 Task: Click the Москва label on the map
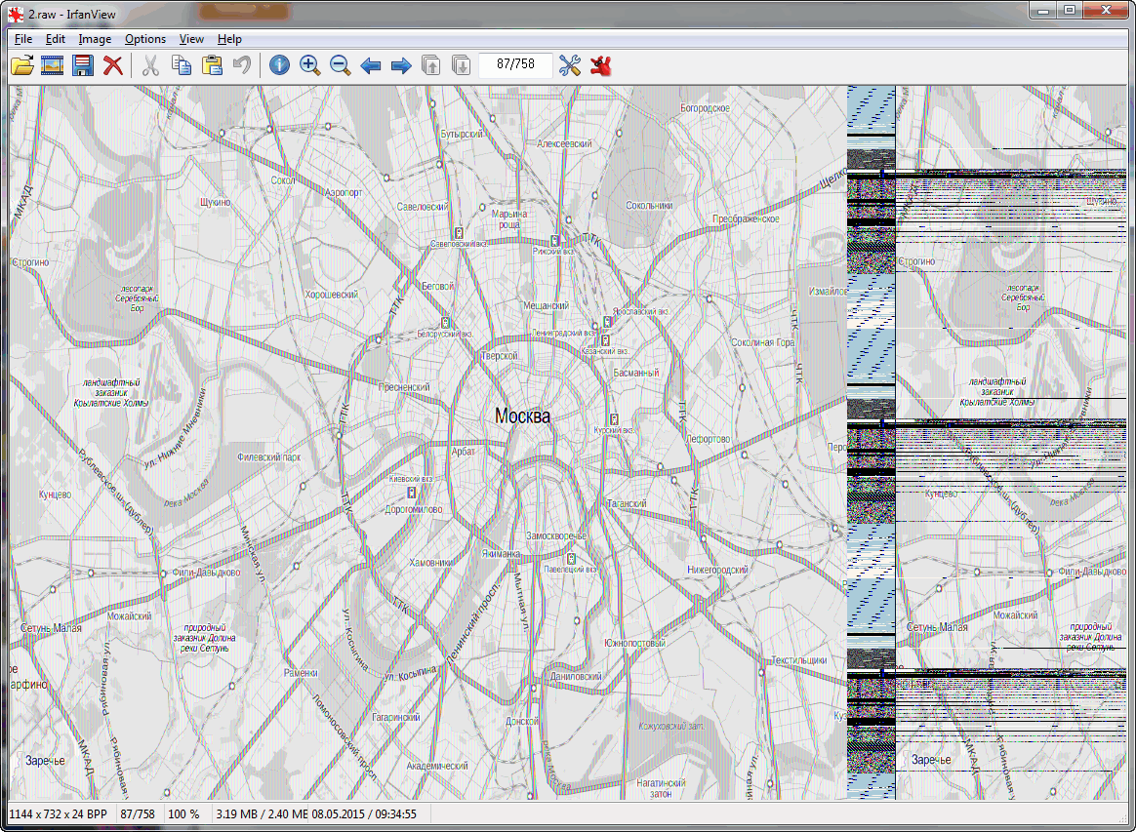pyautogui.click(x=522, y=416)
